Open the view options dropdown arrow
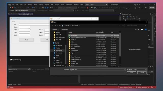The image size is (163, 91). (139, 30)
